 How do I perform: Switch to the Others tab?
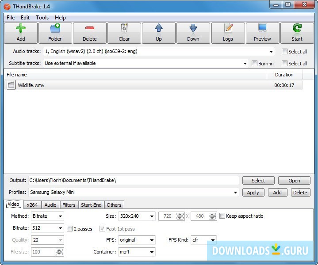pos(114,205)
